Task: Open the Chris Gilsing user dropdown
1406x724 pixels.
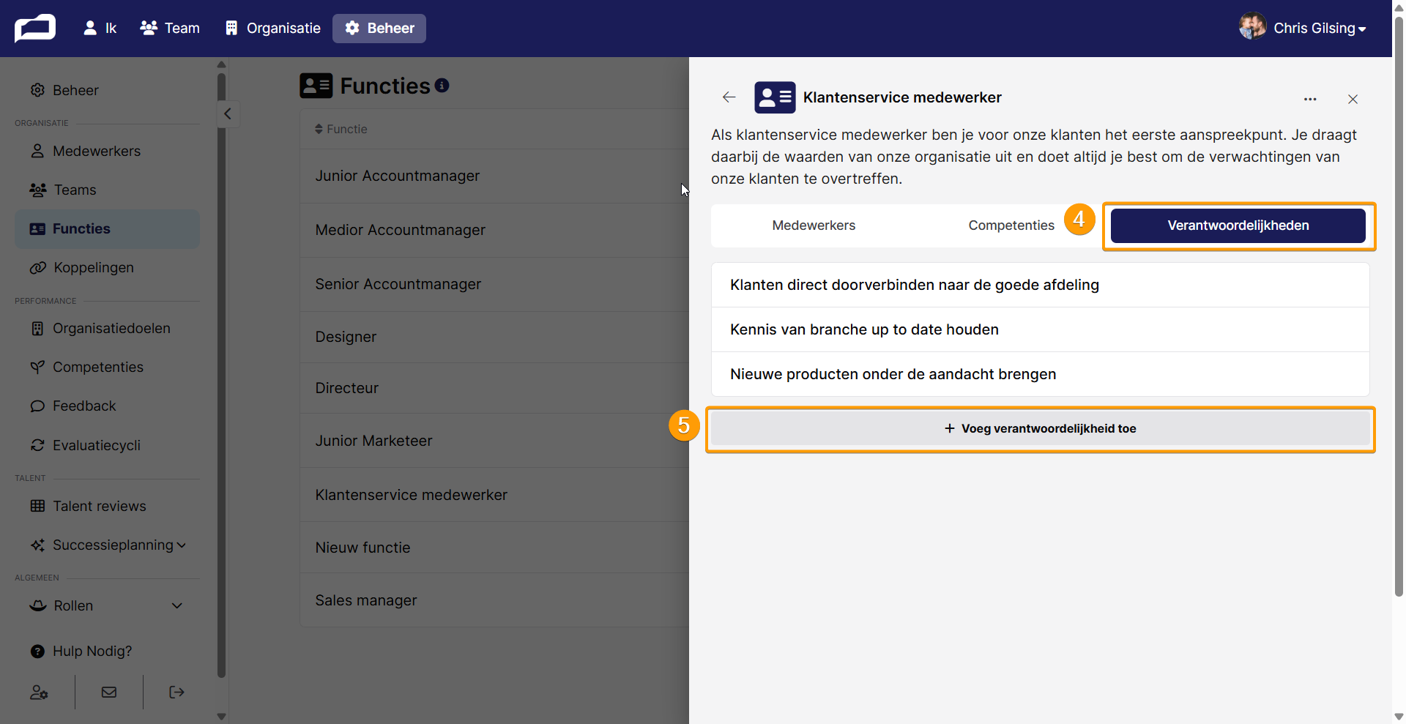Action: (1303, 28)
